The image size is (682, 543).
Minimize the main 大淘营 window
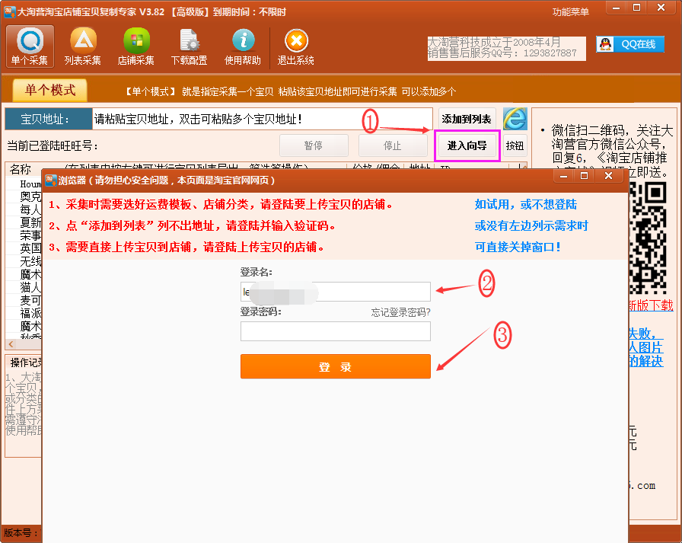pyautogui.click(x=616, y=8)
